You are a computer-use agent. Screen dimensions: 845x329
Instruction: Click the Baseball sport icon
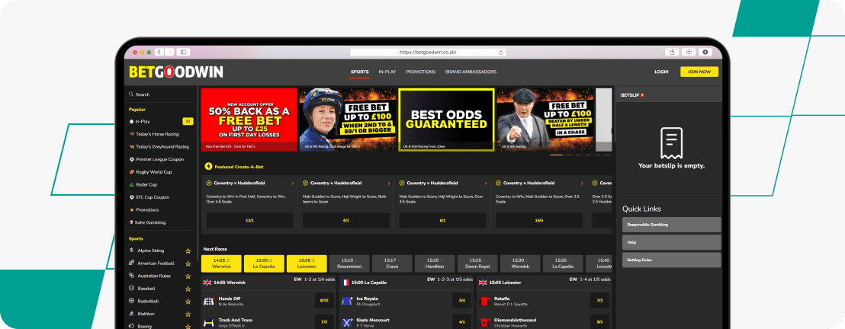131,289
